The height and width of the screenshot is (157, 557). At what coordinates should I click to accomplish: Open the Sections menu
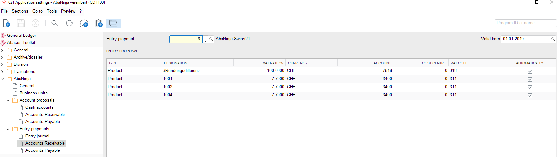pos(20,11)
